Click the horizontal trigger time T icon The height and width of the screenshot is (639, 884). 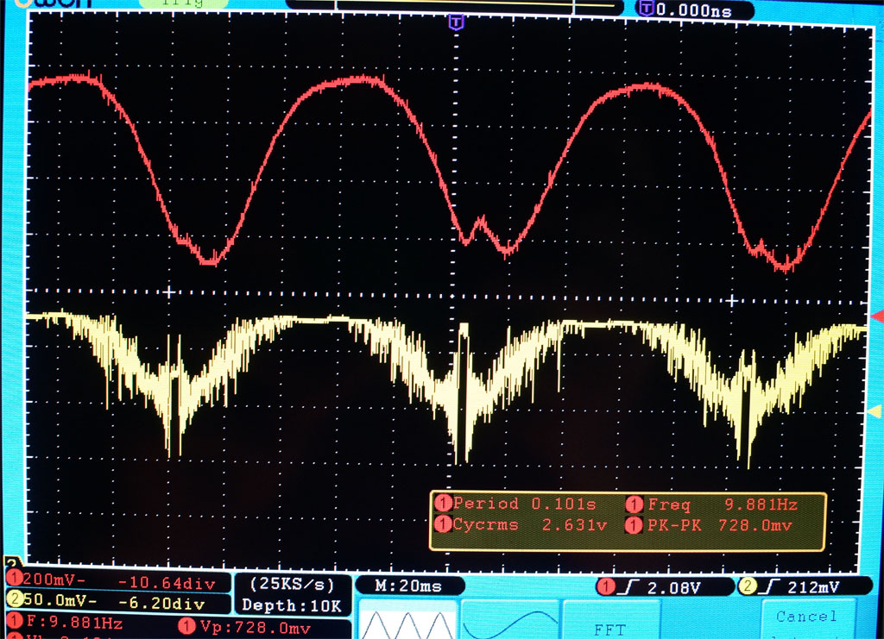[x=645, y=9]
